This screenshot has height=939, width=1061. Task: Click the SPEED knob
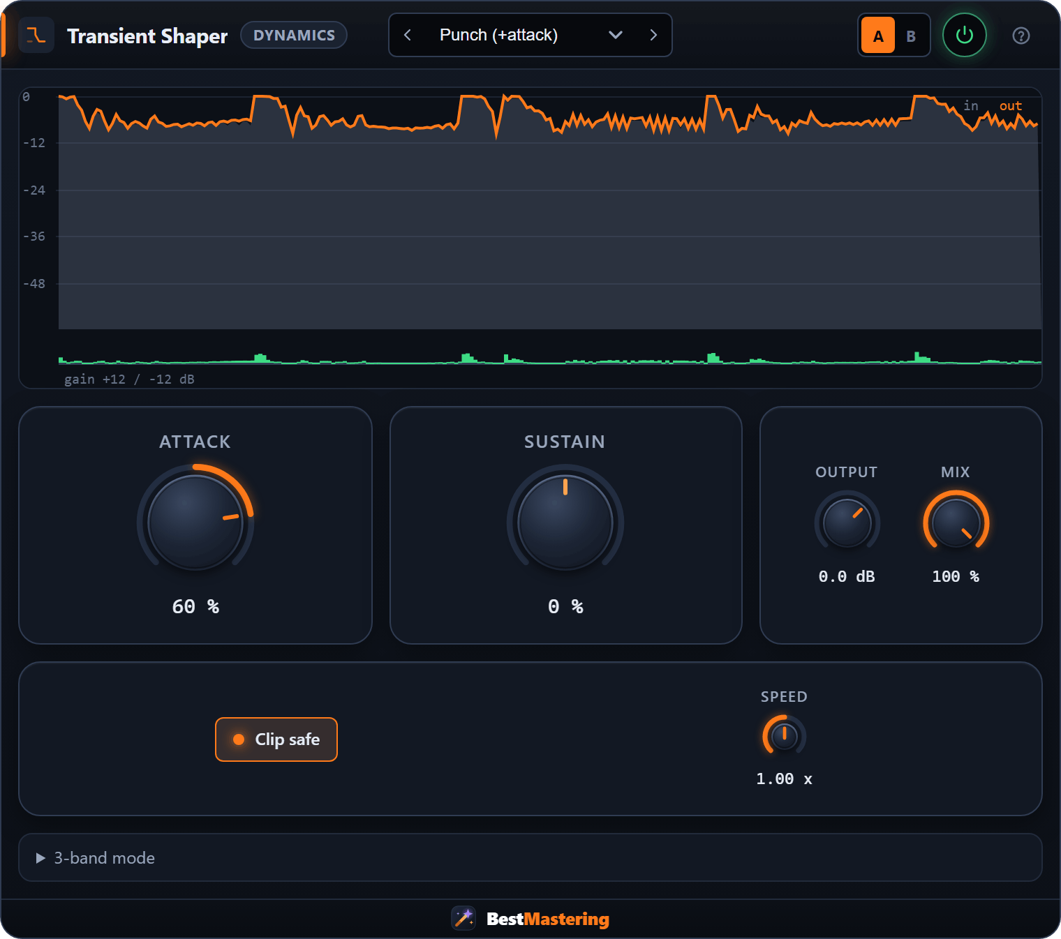(784, 736)
